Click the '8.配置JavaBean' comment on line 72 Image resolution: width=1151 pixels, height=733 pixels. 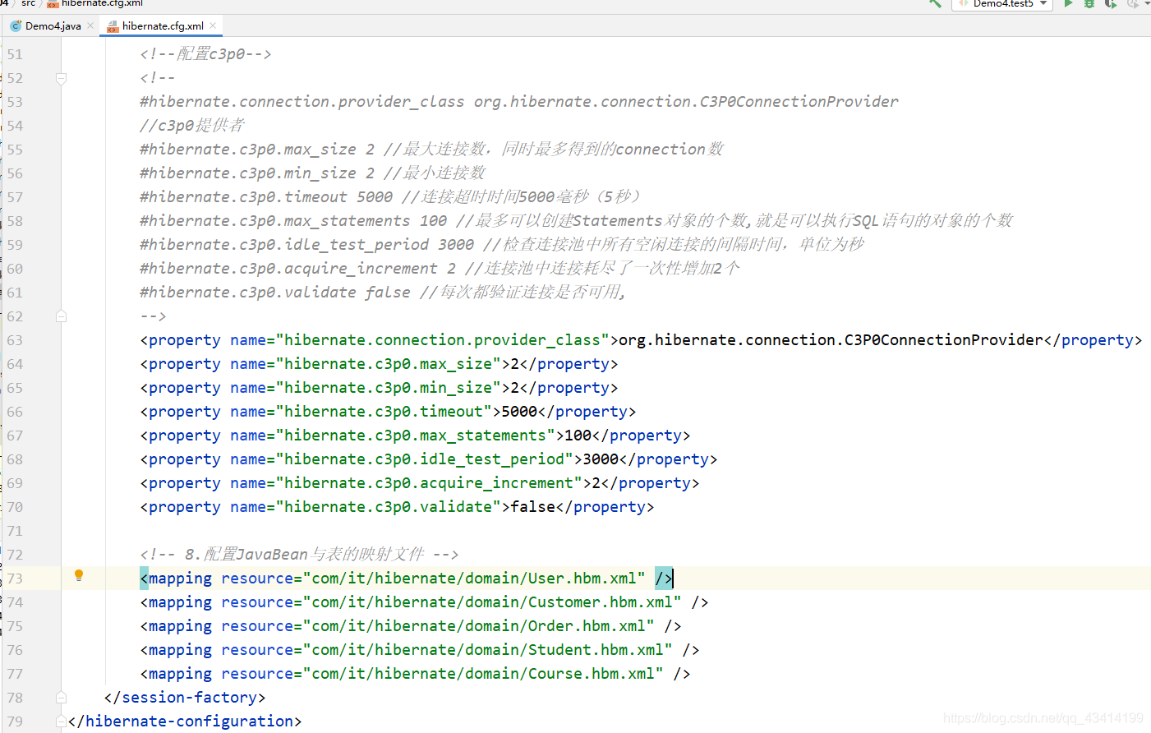[299, 555]
